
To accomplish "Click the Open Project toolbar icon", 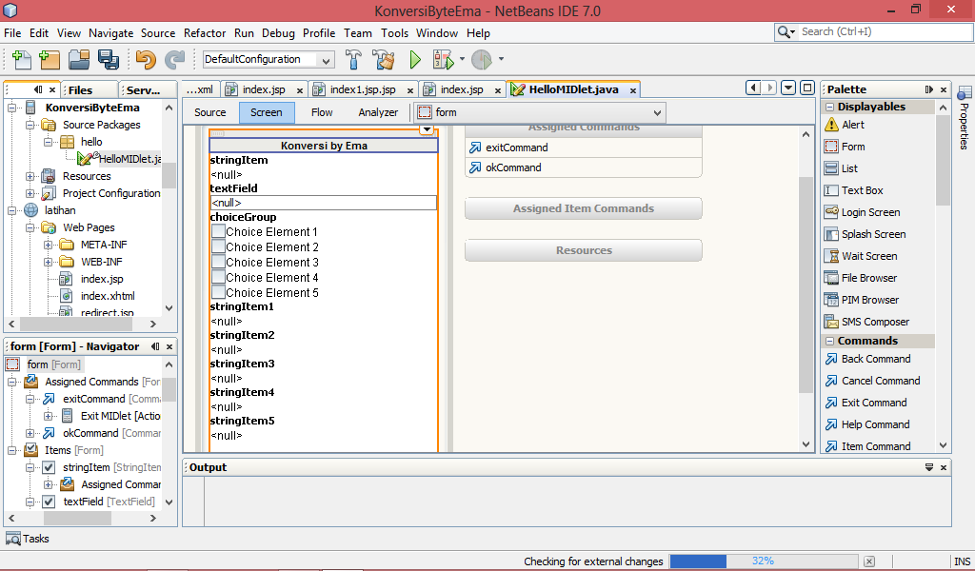I will pyautogui.click(x=79, y=60).
